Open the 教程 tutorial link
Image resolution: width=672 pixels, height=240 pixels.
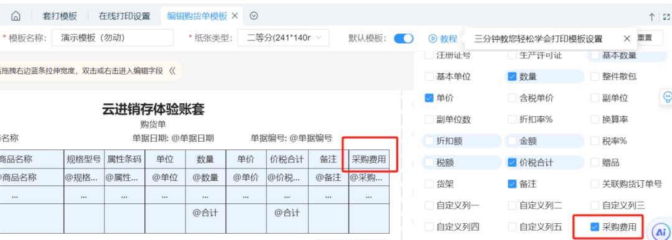click(448, 39)
